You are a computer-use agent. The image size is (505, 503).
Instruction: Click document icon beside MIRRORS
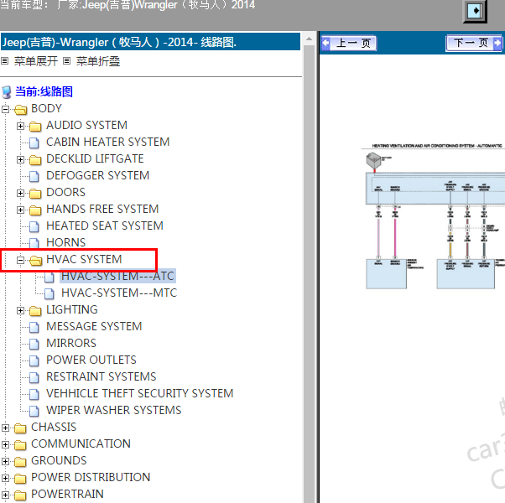coord(34,344)
